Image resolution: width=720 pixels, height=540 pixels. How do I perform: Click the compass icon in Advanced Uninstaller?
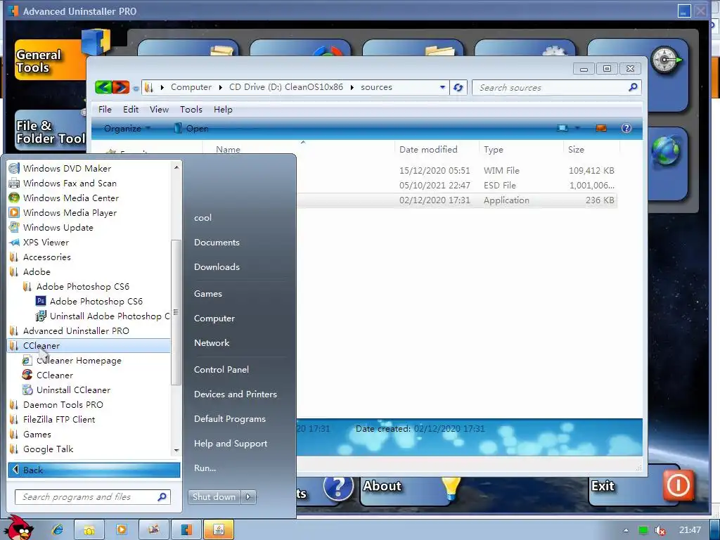point(664,59)
